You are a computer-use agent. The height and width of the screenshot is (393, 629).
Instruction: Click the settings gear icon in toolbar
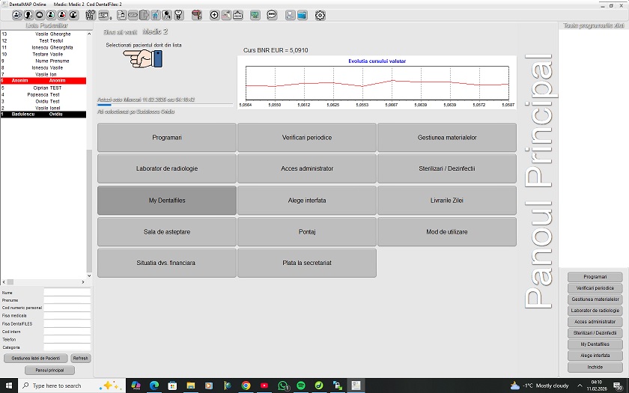[x=320, y=15]
